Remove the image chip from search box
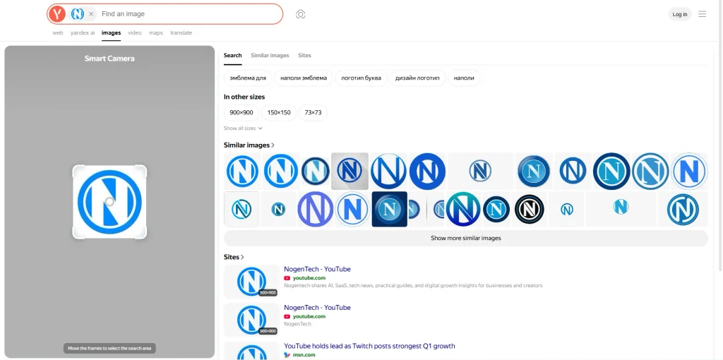This screenshot has height=360, width=723. pos(91,14)
